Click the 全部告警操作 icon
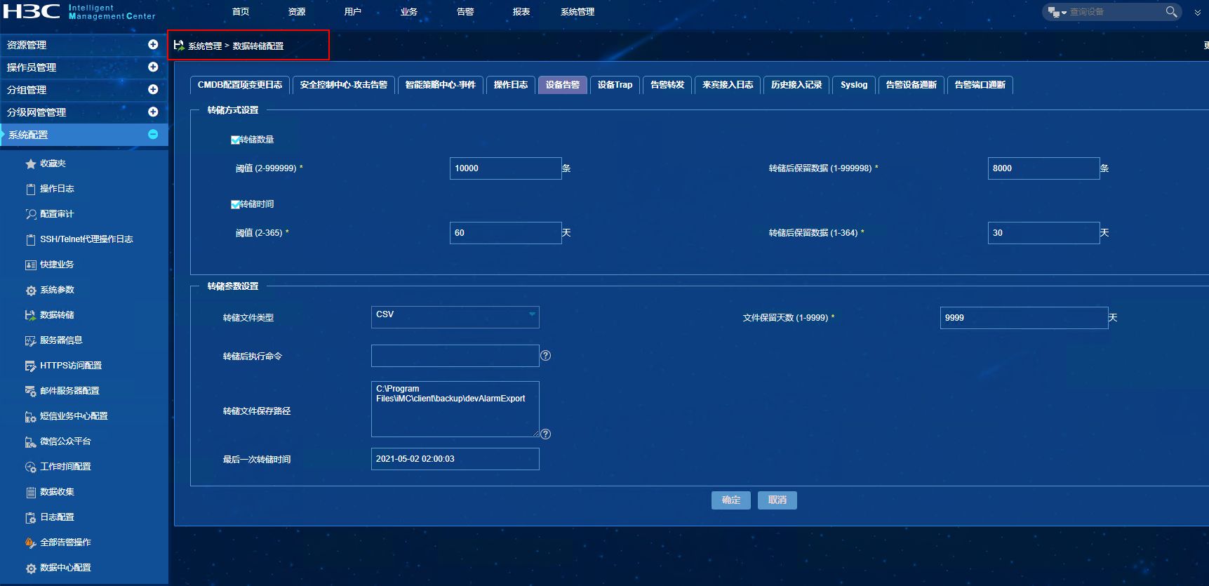1209x586 pixels. 31,543
